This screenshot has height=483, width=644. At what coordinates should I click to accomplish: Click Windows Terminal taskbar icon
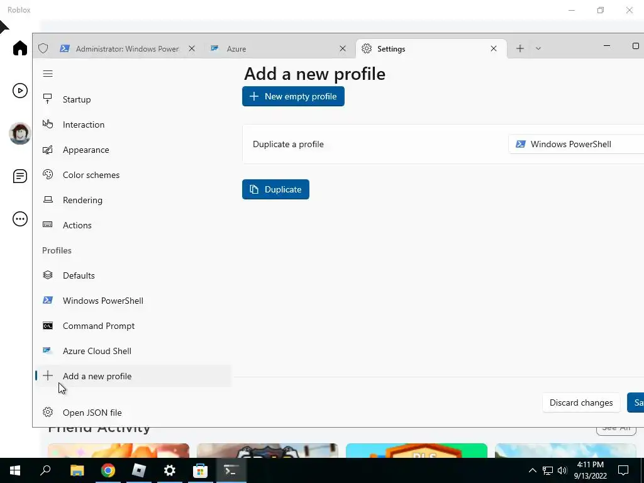point(231,470)
